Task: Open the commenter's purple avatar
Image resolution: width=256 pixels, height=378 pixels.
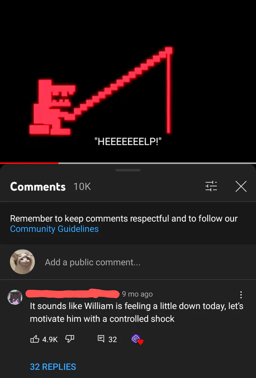Action: [x=15, y=297]
